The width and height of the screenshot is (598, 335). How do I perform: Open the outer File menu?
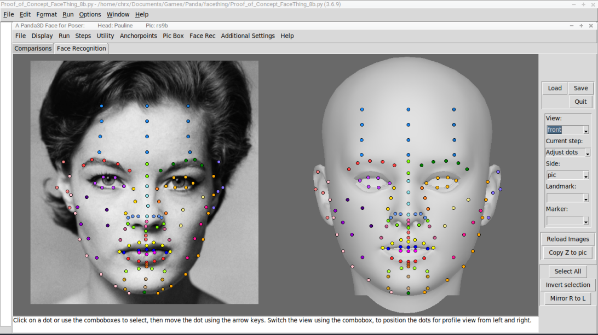[8, 14]
